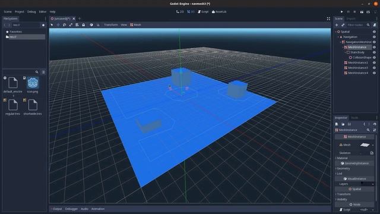Viewport: 380px width, 214px height.
Task: Open the Transform viewport menu
Action: click(111, 25)
